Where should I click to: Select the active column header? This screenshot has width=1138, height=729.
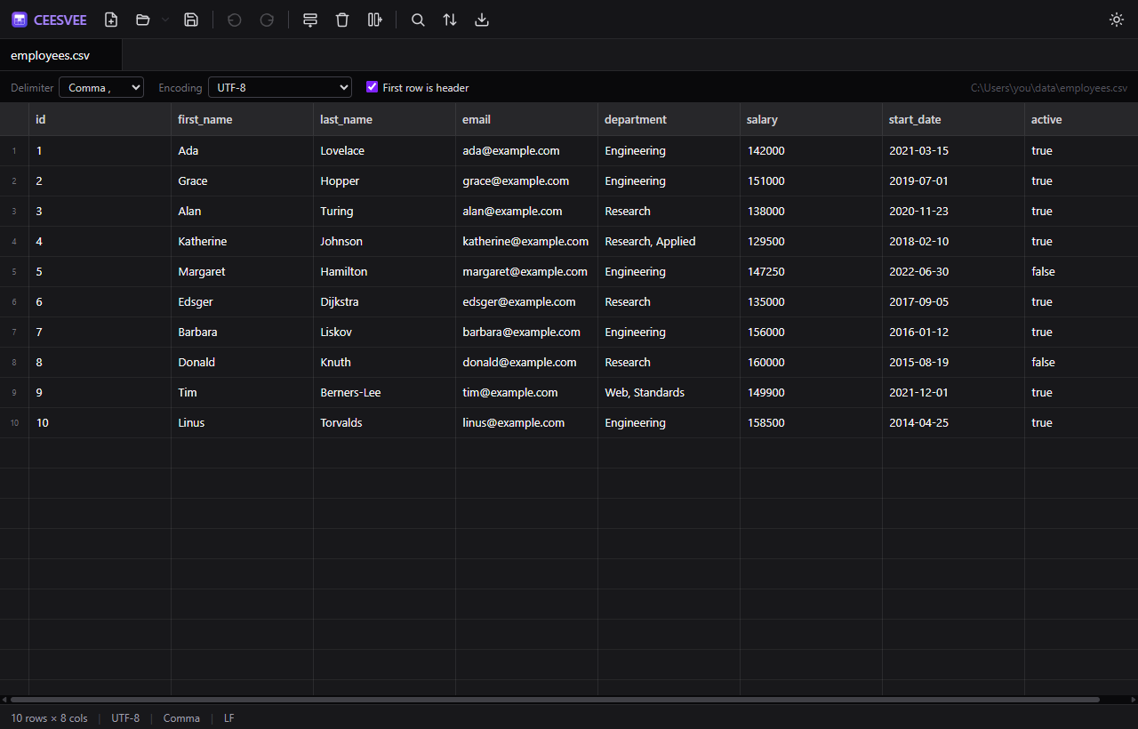pos(1081,119)
